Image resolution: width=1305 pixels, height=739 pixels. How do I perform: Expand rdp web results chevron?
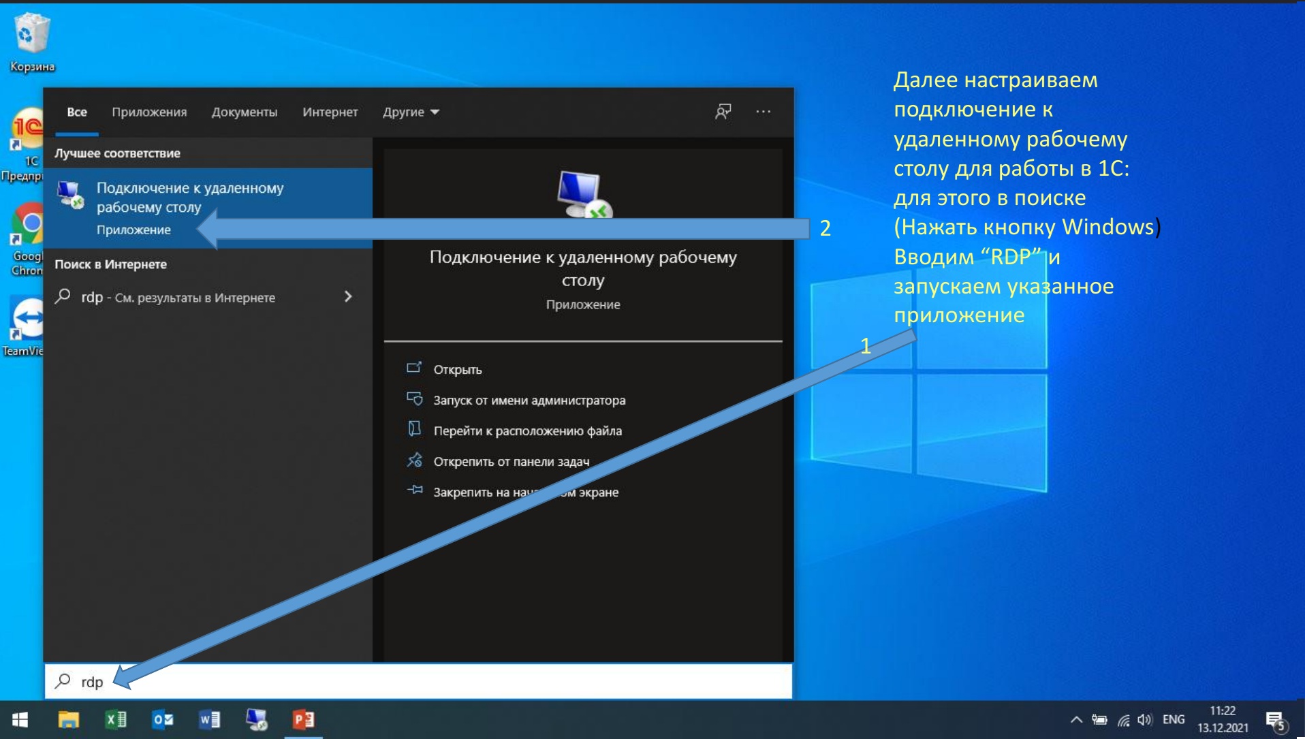[348, 297]
